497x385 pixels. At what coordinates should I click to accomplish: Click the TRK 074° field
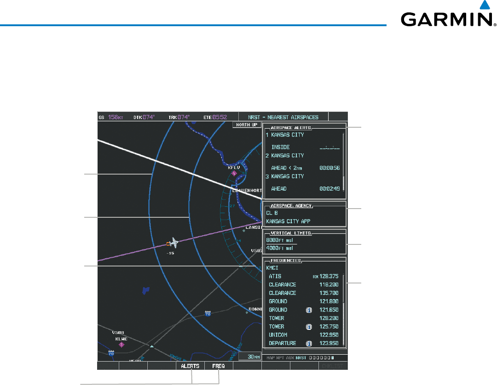pyautogui.click(x=179, y=117)
